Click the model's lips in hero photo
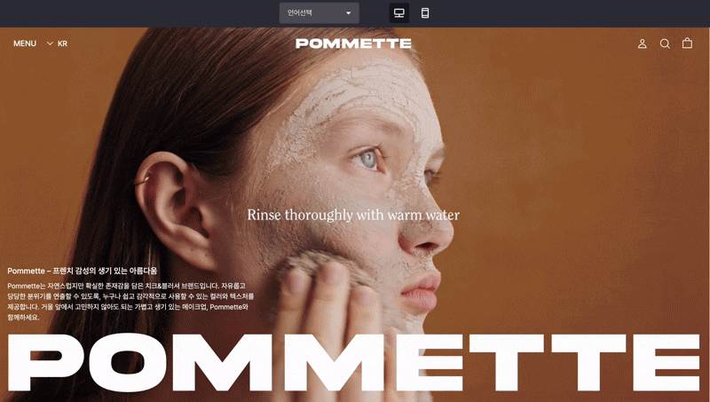This screenshot has height=402, width=710. click(421, 292)
